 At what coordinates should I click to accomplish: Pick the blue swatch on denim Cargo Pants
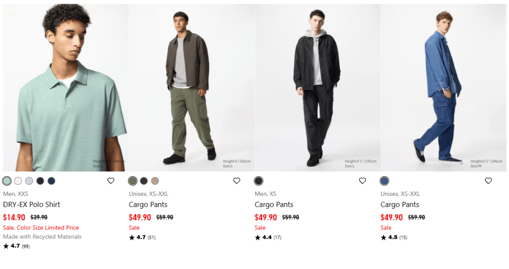coord(384,181)
